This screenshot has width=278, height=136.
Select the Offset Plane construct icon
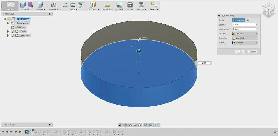coord(93,5)
